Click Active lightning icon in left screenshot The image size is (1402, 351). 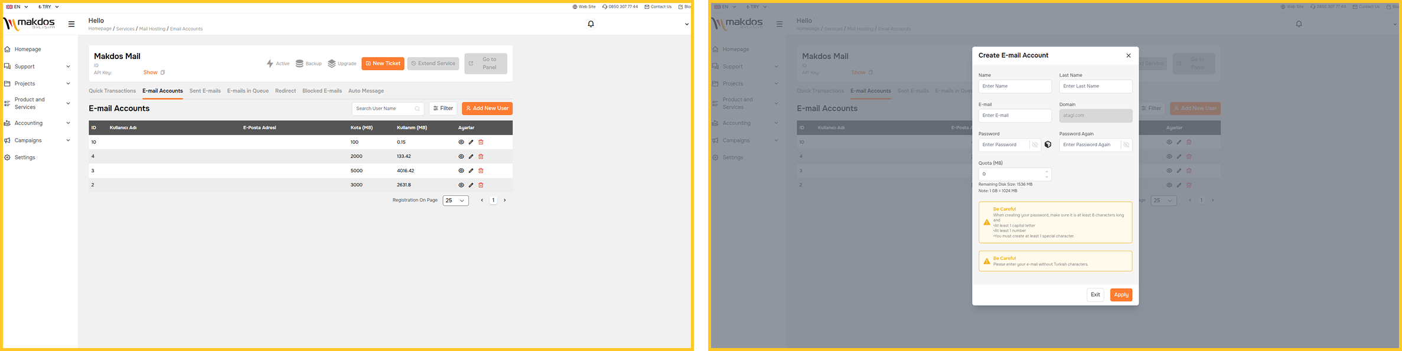(270, 63)
